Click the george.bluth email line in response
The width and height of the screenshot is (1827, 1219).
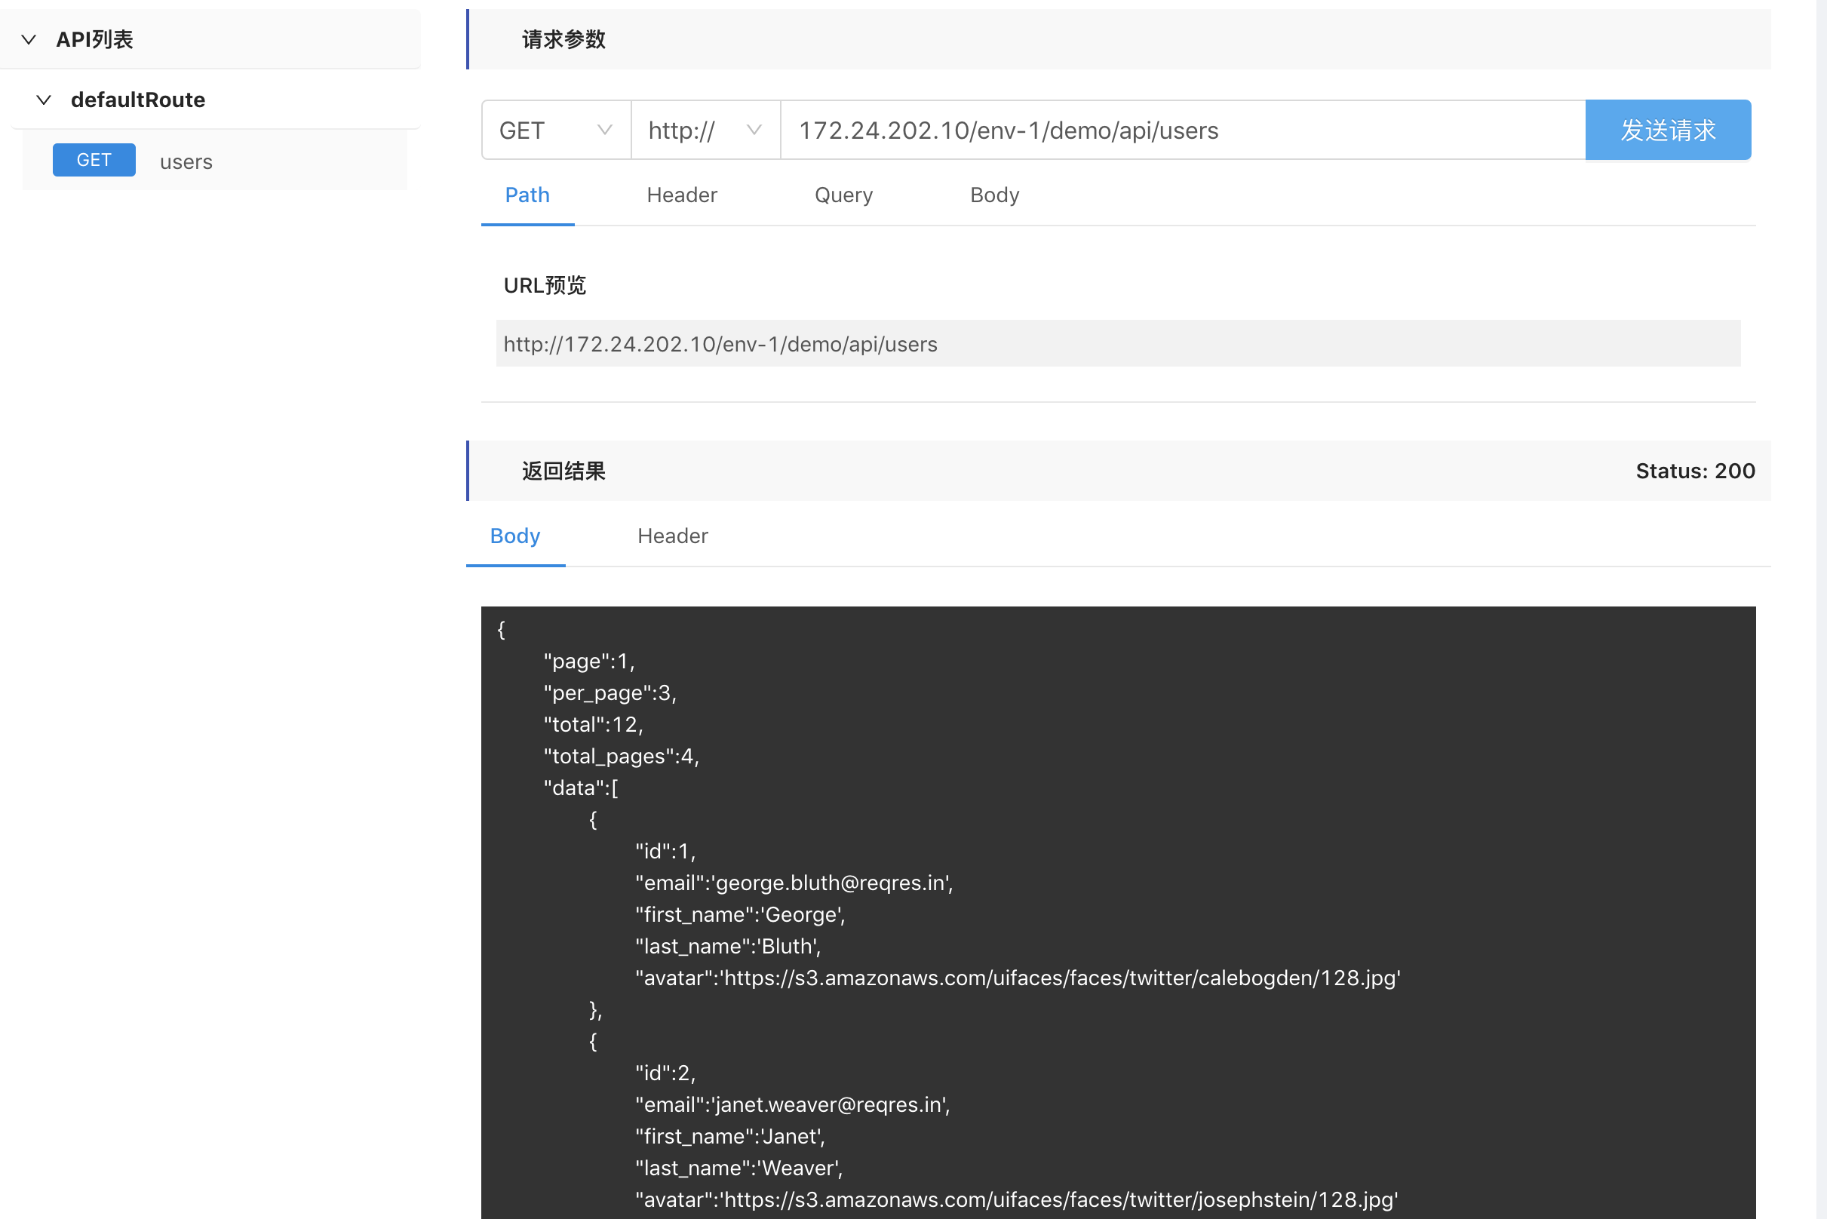coord(794,883)
